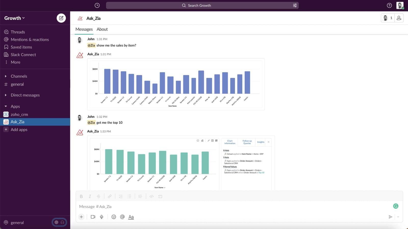Screen dimensions: 408x229
Task: Switch to the About tab
Action: (102, 29)
